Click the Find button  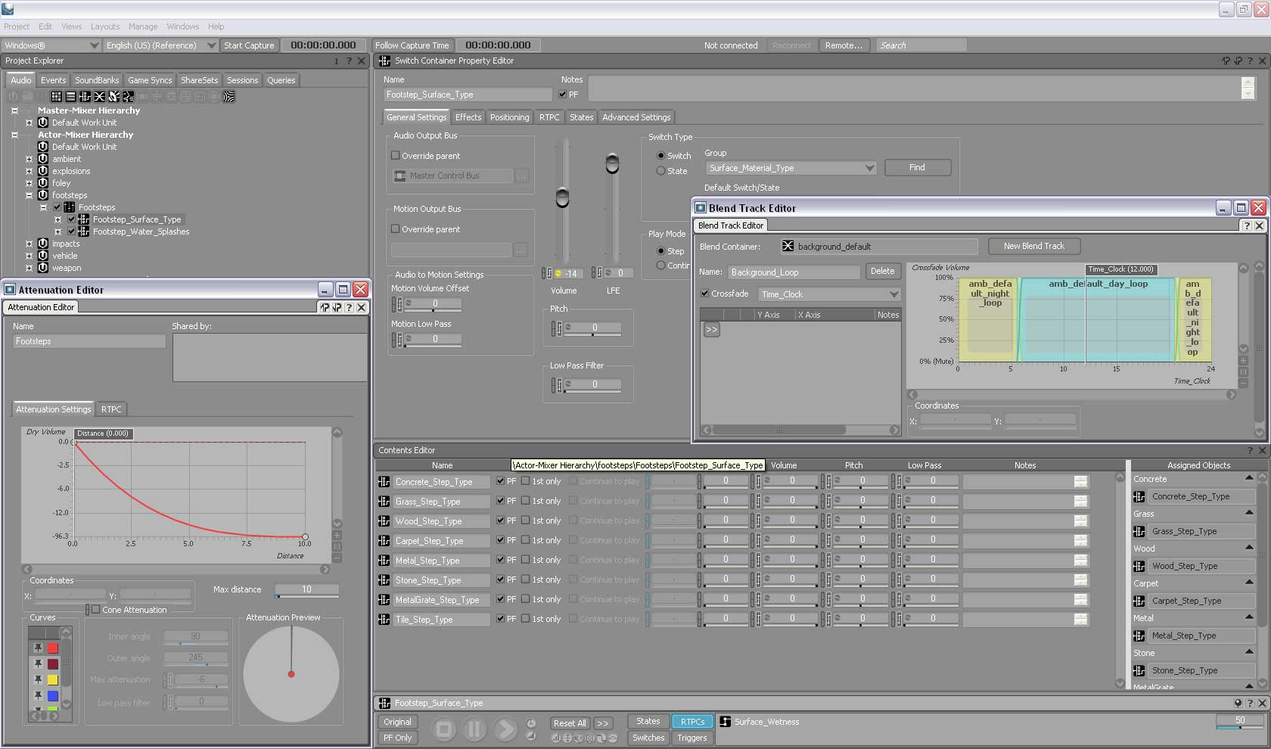(x=917, y=167)
